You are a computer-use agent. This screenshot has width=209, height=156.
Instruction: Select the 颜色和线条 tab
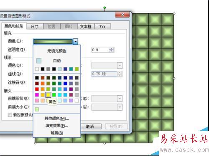14,26
